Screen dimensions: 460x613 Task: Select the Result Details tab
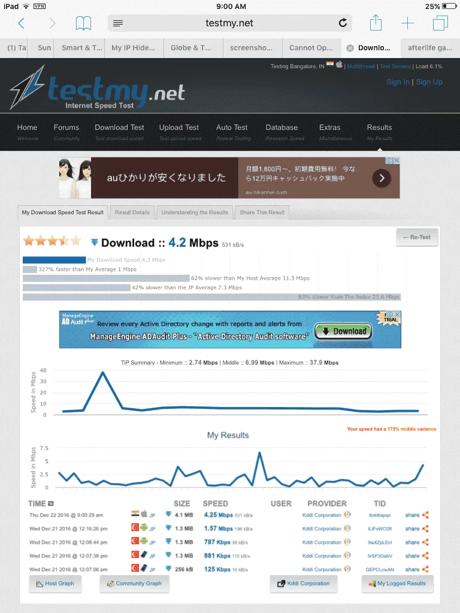click(x=132, y=213)
